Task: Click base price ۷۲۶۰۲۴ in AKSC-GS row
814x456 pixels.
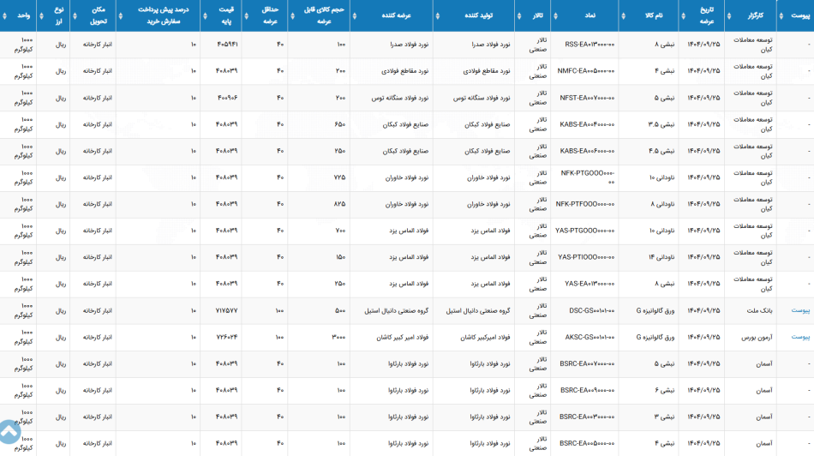Action: click(226, 337)
